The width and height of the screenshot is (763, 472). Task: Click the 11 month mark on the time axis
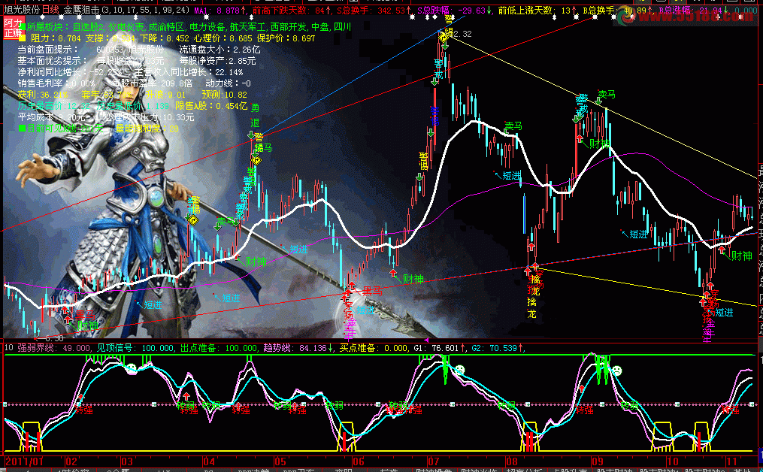[x=731, y=461]
